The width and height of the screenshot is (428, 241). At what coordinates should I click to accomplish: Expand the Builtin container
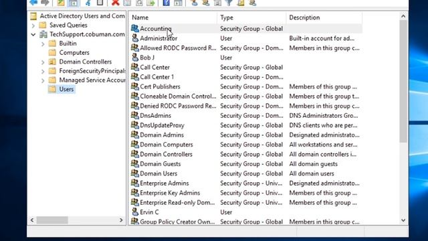[x=43, y=44]
